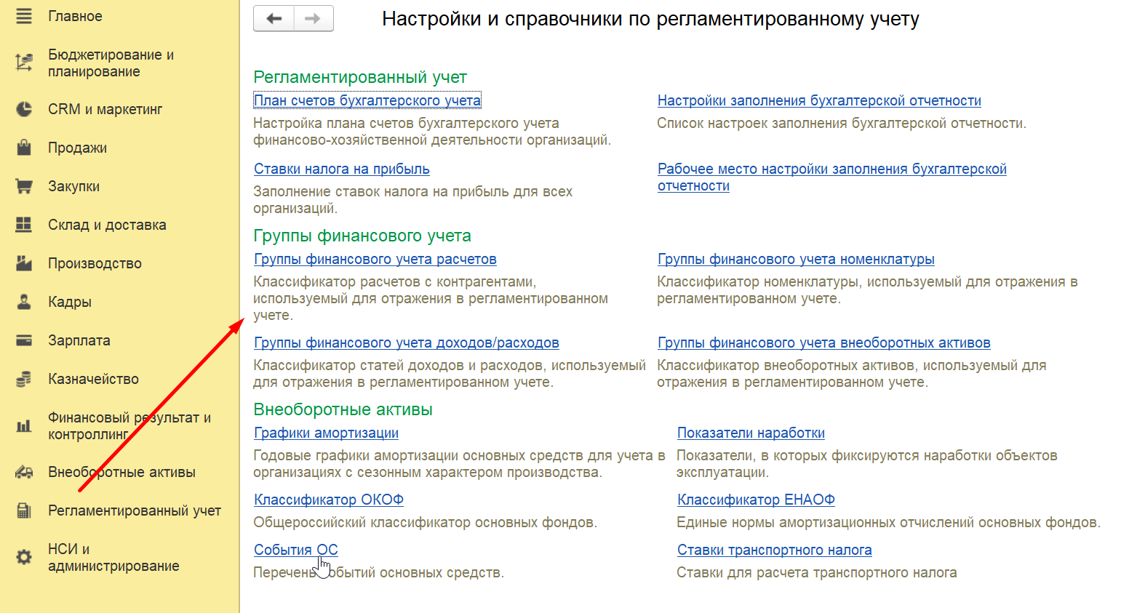1129x613 pixels.
Task: Click page title Настройки и справочники
Action: click(650, 19)
